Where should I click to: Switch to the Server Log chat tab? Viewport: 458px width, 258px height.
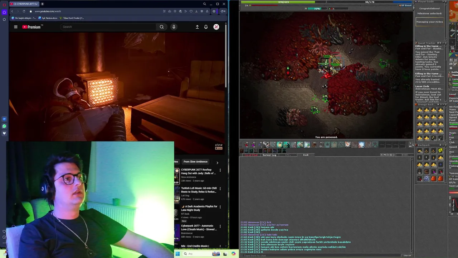point(269,155)
